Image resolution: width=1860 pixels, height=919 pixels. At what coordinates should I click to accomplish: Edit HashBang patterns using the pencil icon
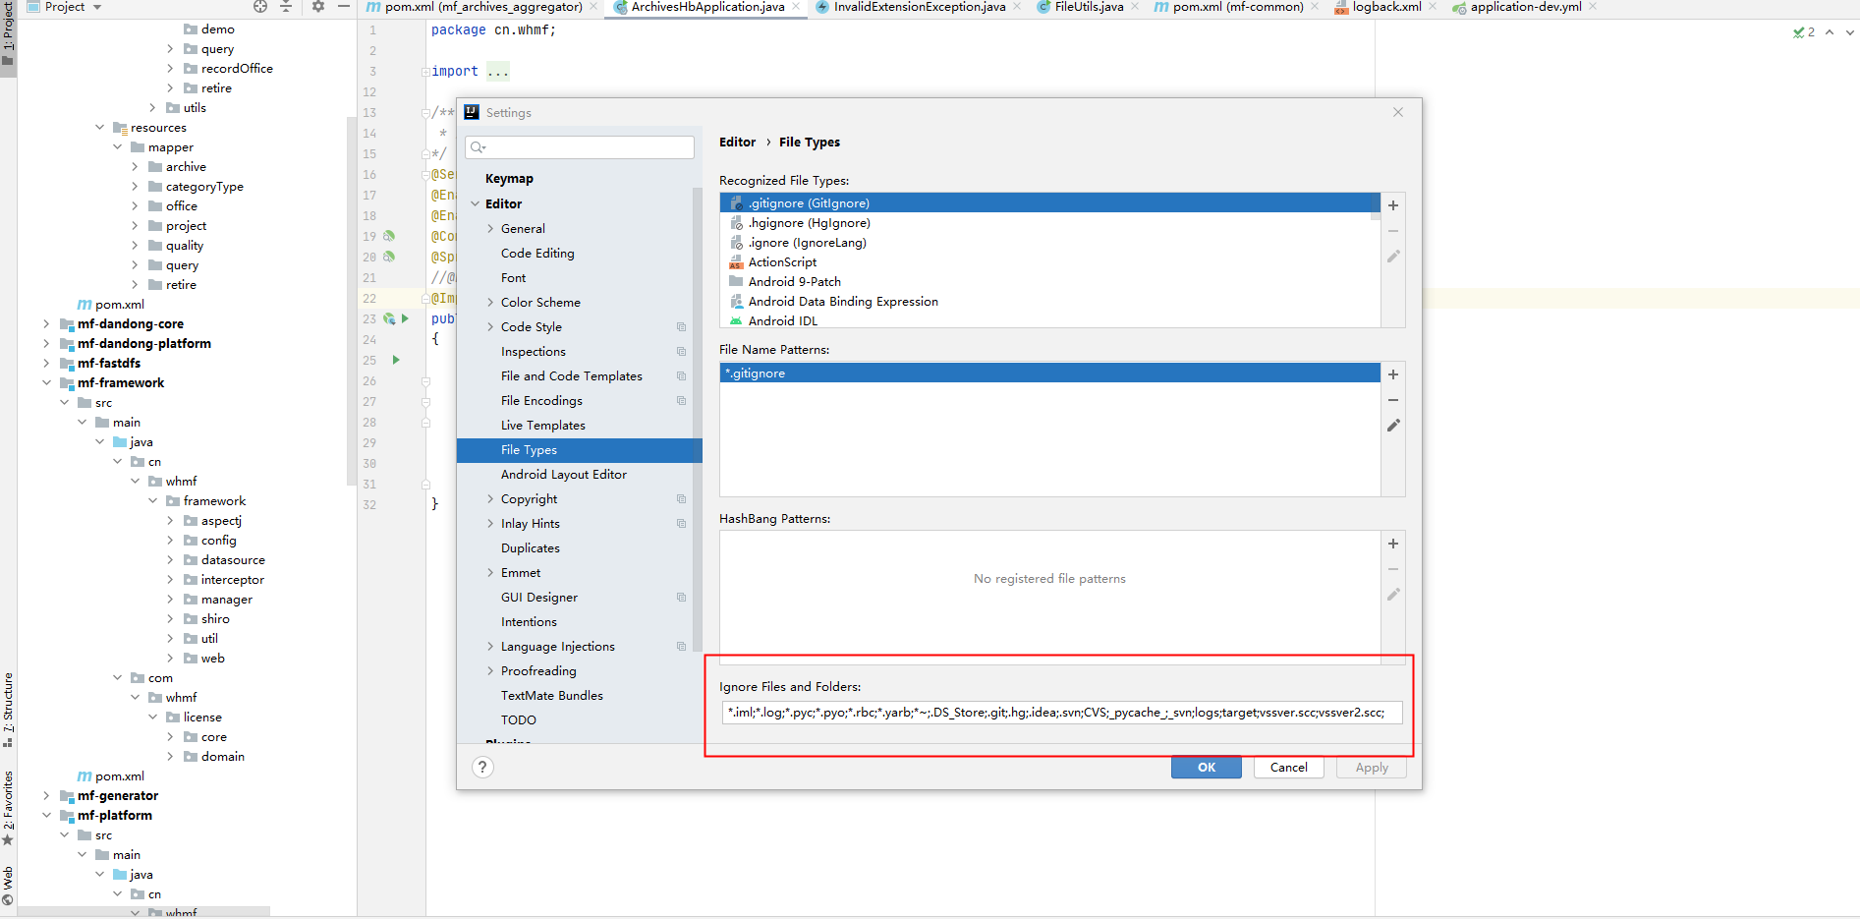click(1392, 595)
